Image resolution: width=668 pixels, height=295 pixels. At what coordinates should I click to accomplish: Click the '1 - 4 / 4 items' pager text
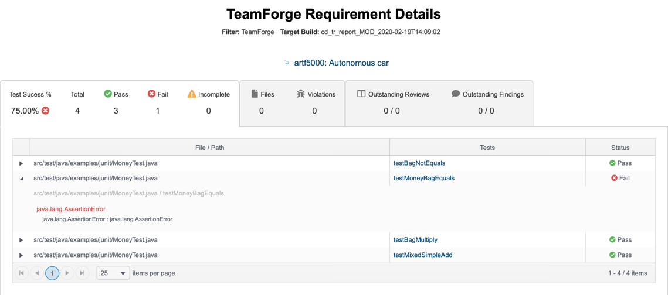click(628, 273)
